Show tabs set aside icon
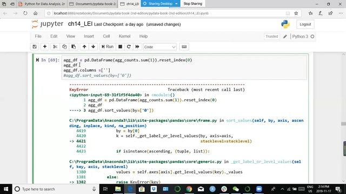Image resolution: width=346 pixels, height=194 pixels. [4, 4]
